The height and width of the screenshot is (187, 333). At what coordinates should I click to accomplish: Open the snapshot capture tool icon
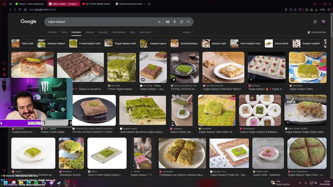[x=291, y=10]
